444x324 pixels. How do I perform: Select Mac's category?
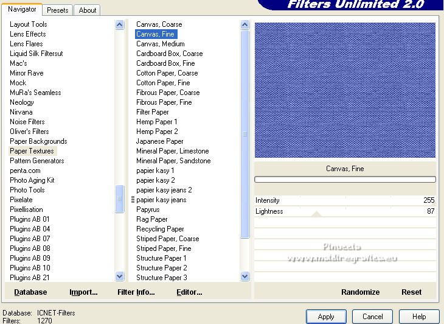(x=18, y=63)
